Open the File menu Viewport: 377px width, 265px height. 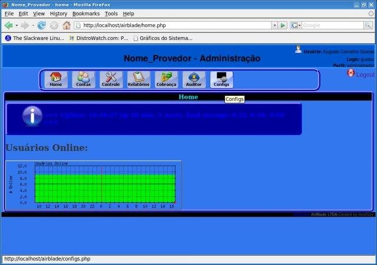click(9, 14)
